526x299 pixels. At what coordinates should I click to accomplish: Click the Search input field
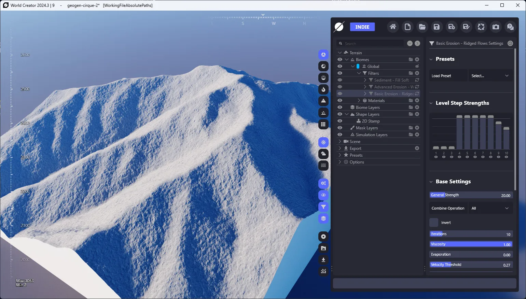370,43
